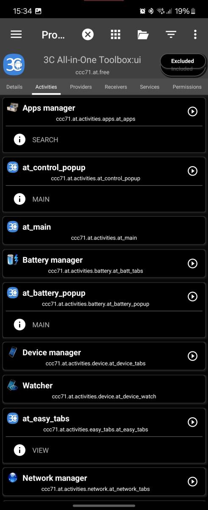Start the Device manager activity

click(192, 356)
